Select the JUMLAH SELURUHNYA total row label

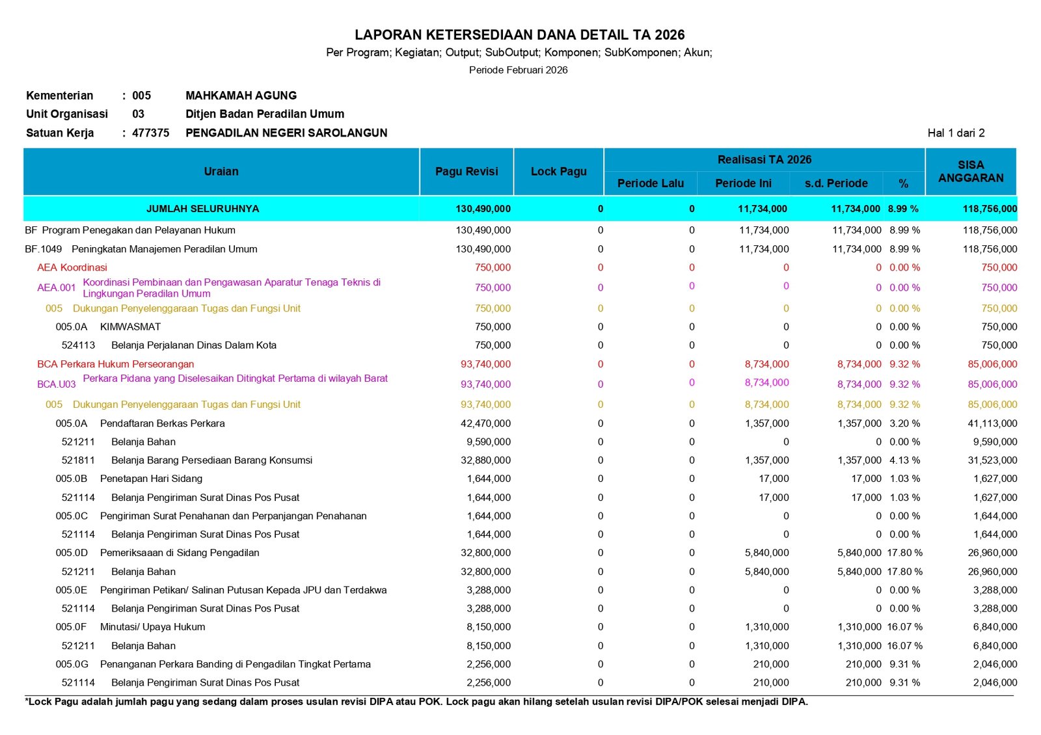tap(202, 209)
